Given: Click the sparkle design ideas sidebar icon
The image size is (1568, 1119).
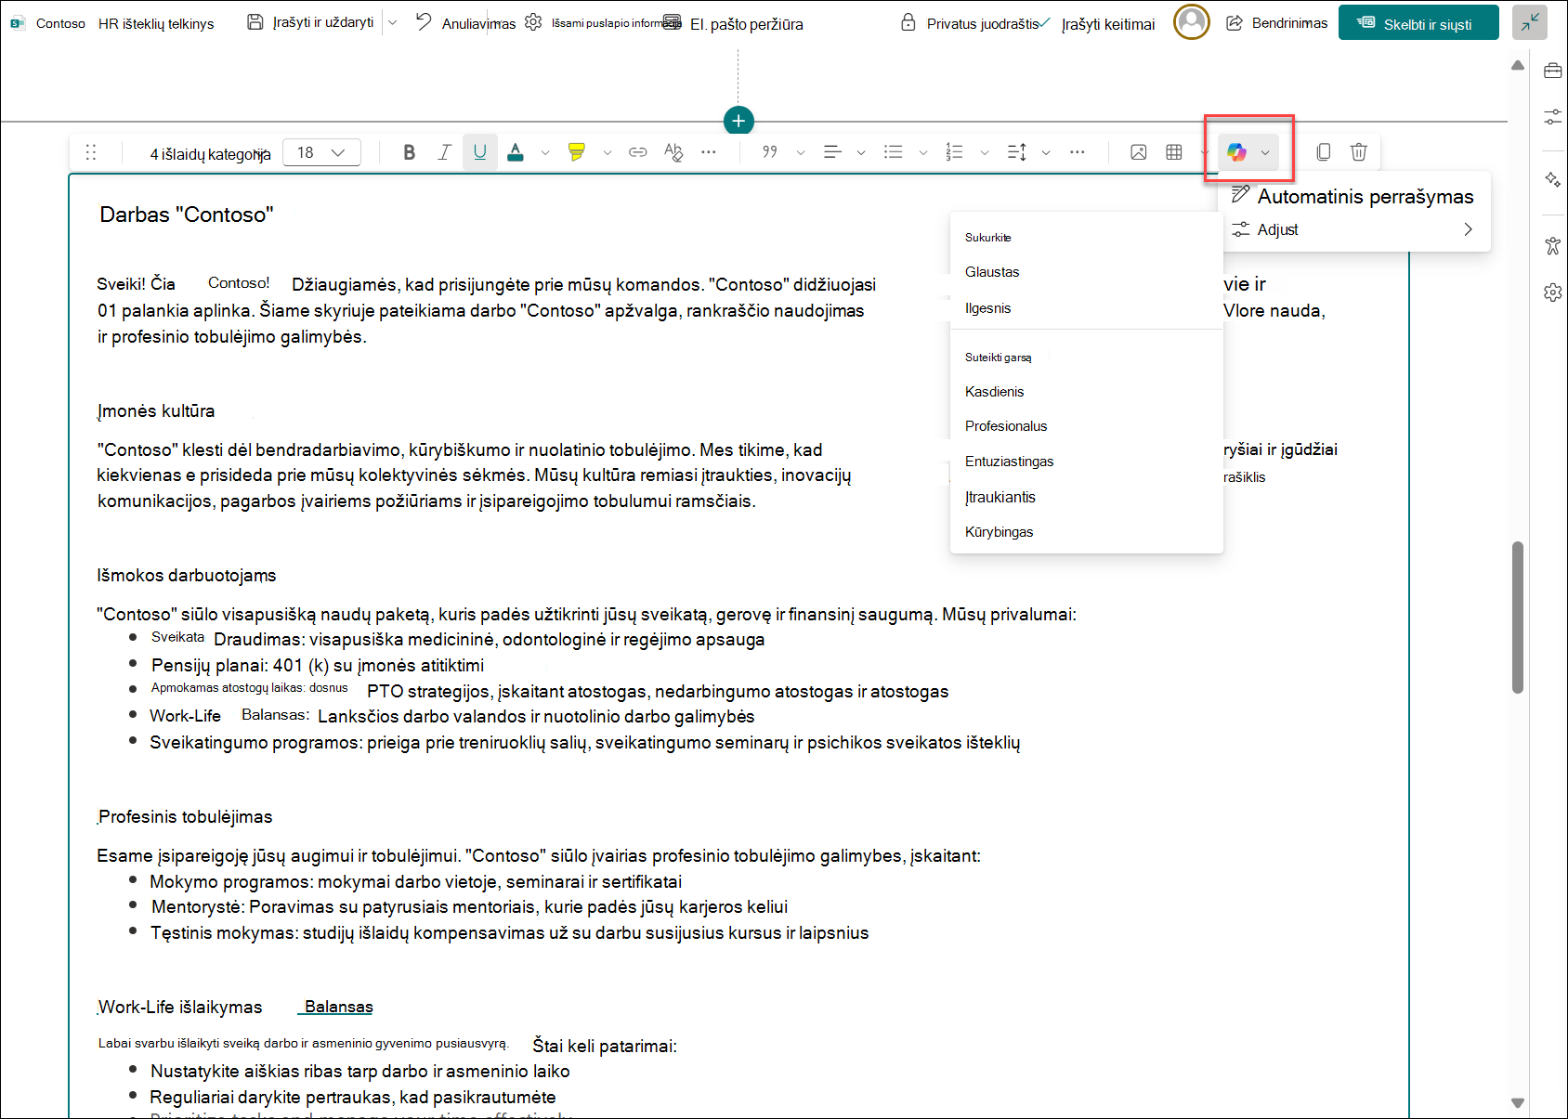Looking at the screenshot, I should [1552, 179].
